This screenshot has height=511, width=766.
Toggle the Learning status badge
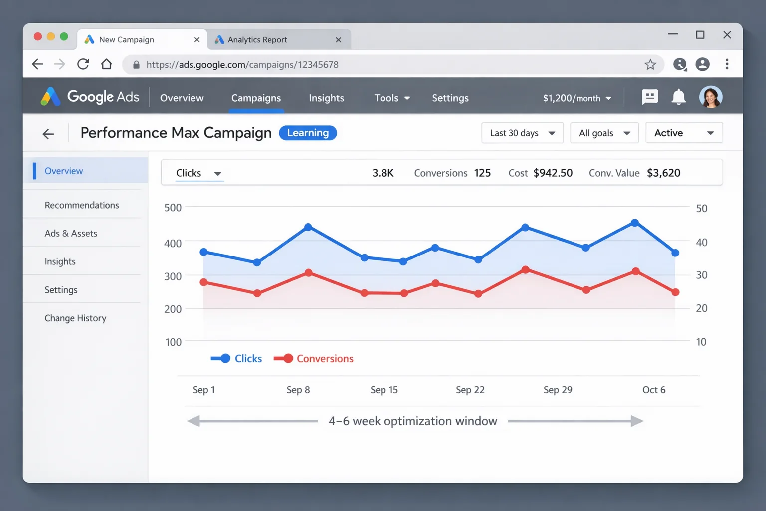(308, 133)
